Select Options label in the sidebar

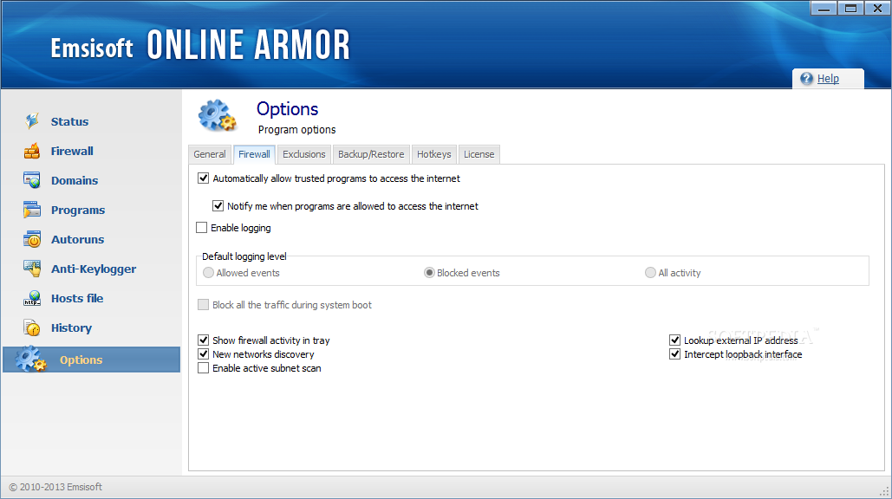point(81,360)
